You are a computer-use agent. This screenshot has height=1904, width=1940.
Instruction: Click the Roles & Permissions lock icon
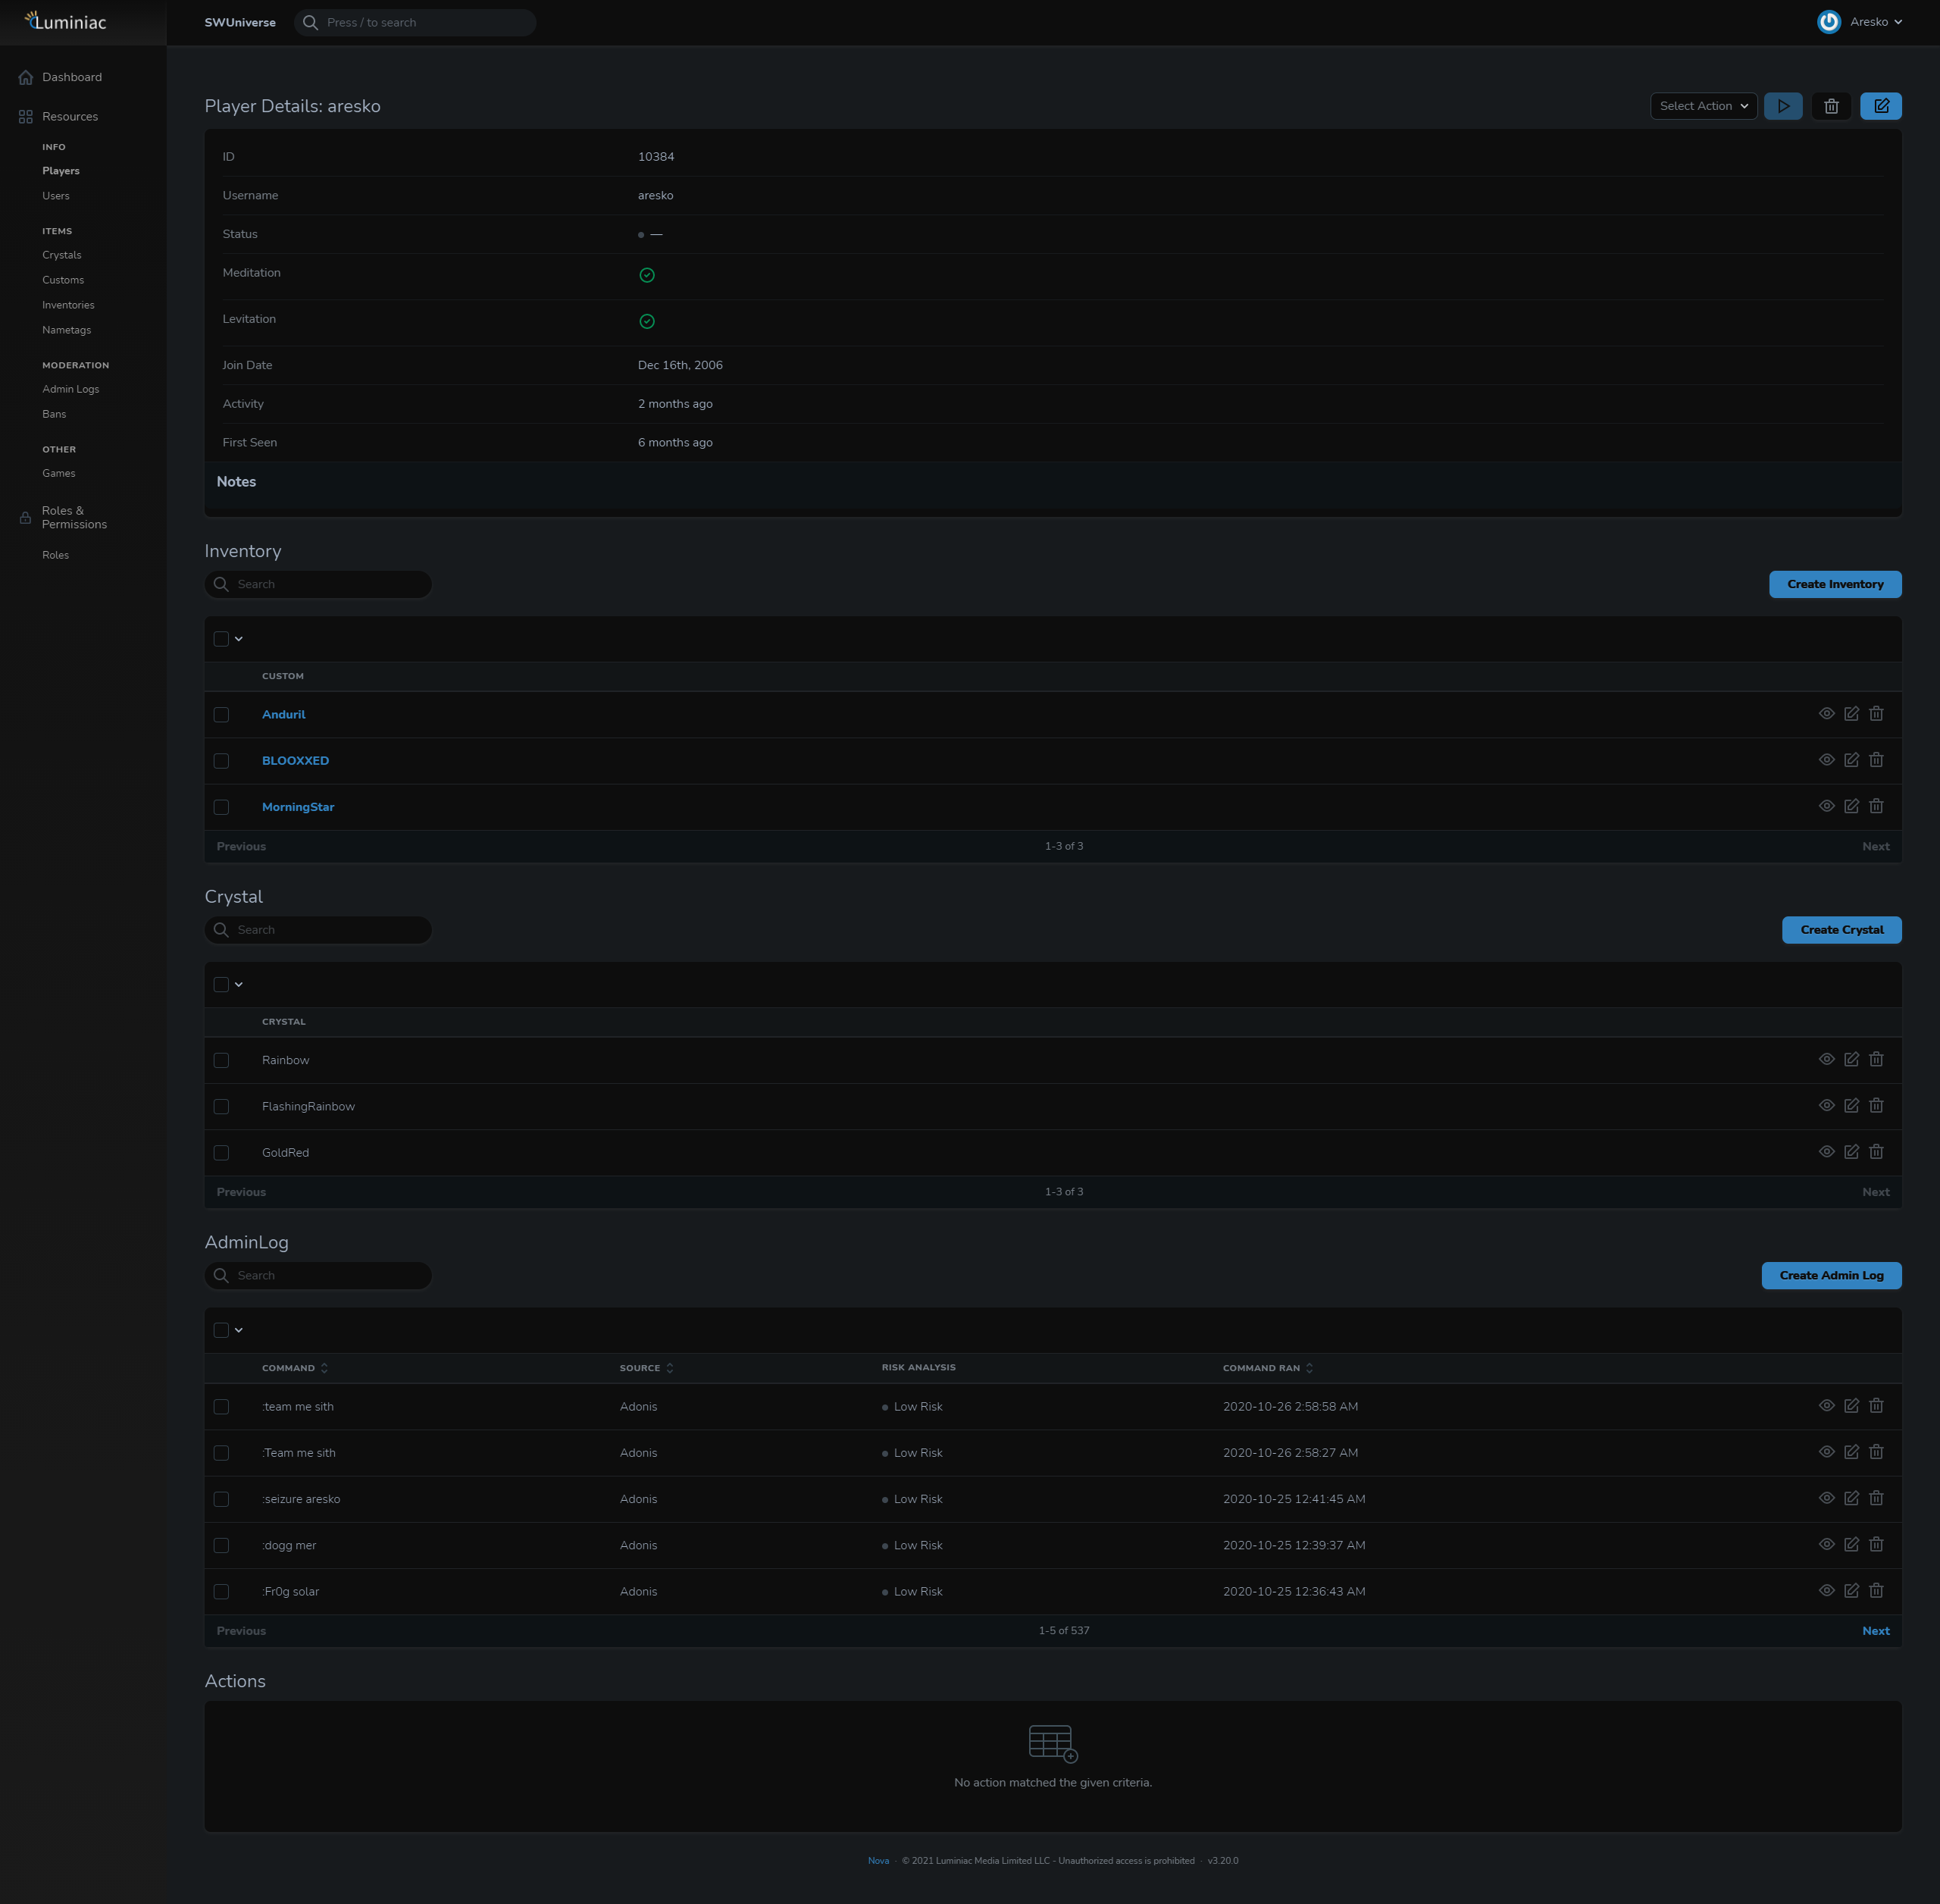(24, 517)
